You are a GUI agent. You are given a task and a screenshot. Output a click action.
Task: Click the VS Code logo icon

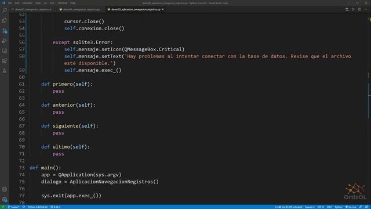[3, 3]
